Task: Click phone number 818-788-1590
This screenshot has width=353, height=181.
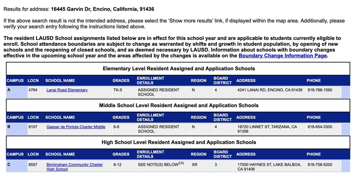Action: click(320, 90)
